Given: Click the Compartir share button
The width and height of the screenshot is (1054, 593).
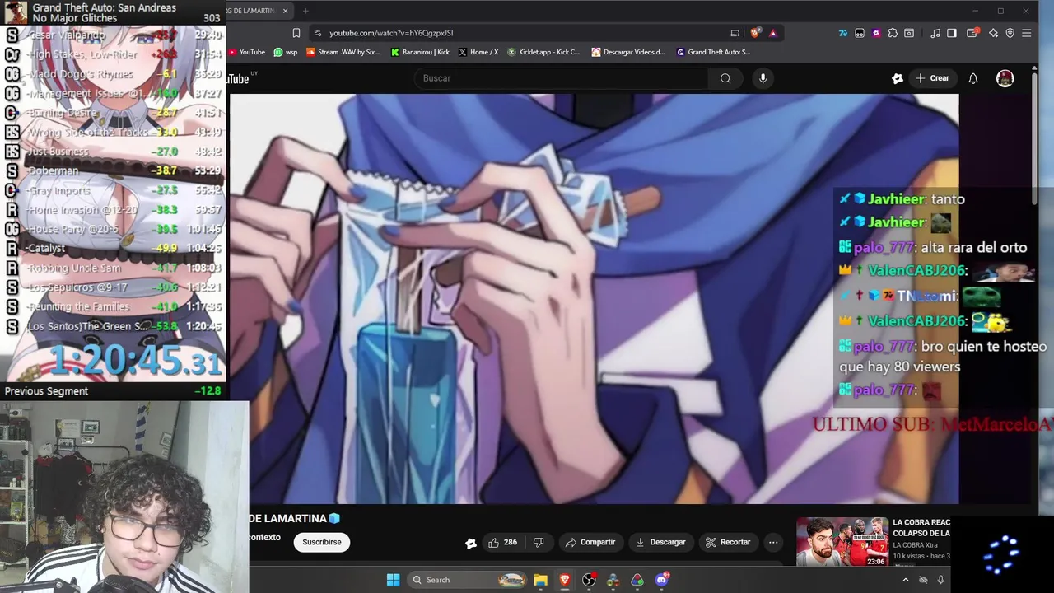Looking at the screenshot, I should tap(590, 542).
